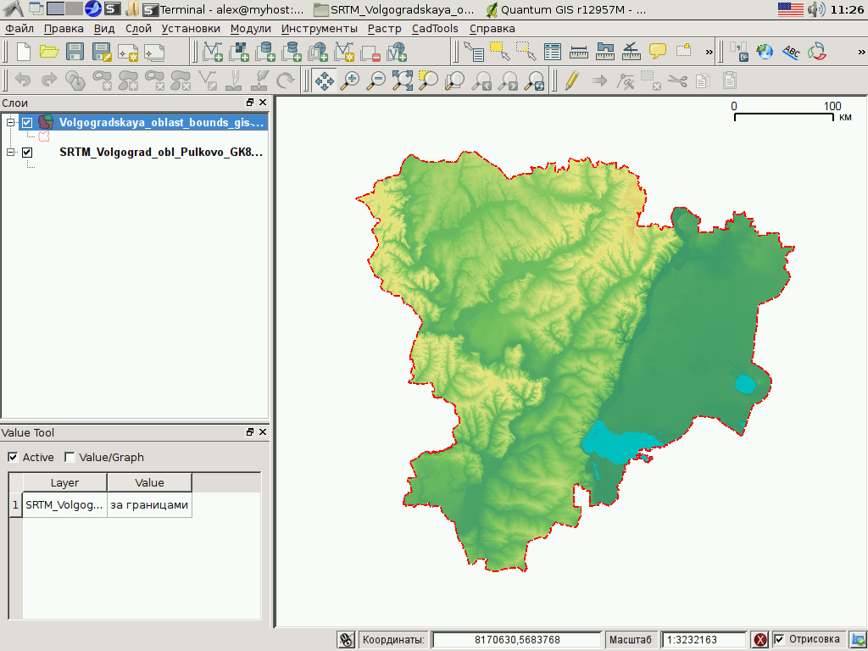Select the Pan Map tool
Image resolution: width=868 pixels, height=651 pixels.
325,81
